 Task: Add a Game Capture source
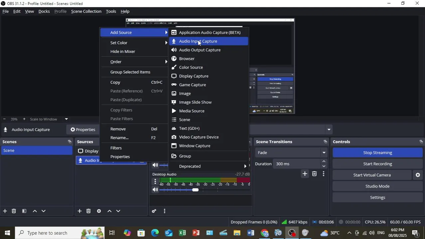[209, 85]
